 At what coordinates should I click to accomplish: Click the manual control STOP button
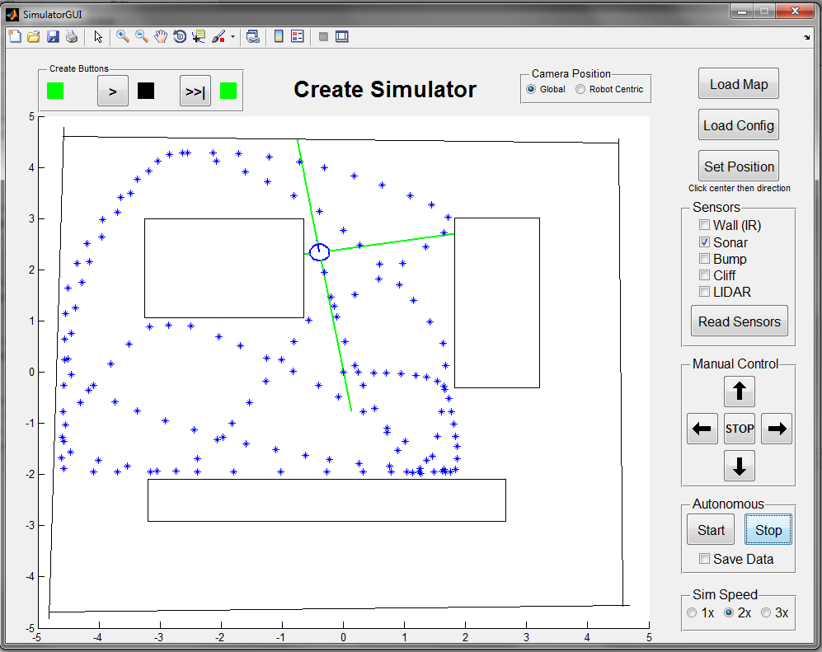(740, 428)
